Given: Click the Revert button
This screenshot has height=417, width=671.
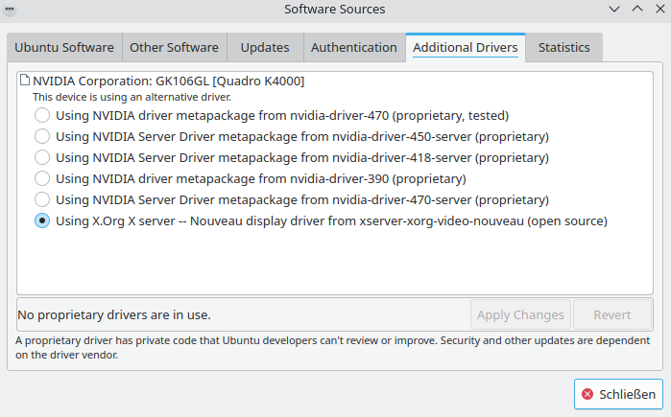Looking at the screenshot, I should (x=611, y=314).
